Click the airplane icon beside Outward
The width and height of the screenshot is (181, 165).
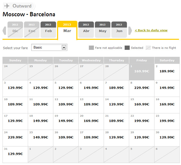click(x=7, y=6)
